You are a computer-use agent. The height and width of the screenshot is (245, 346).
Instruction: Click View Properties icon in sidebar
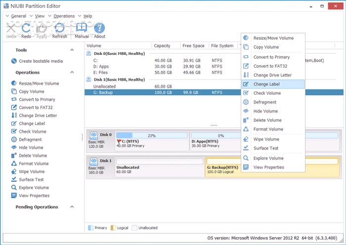tap(14, 196)
